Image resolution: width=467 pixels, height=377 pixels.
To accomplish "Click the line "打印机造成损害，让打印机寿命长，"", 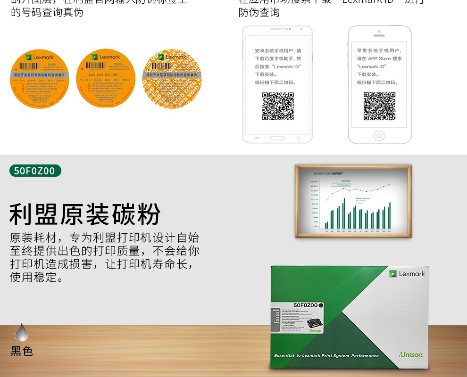I will pyautogui.click(x=102, y=264).
